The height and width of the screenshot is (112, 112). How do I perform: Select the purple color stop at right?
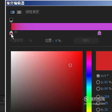click(x=99, y=33)
